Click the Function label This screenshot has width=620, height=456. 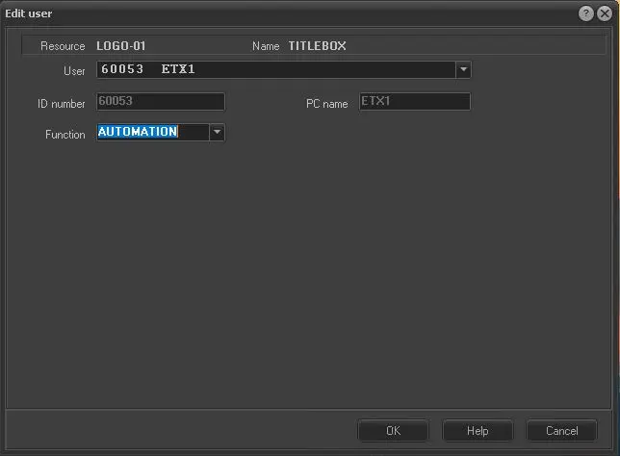(65, 135)
